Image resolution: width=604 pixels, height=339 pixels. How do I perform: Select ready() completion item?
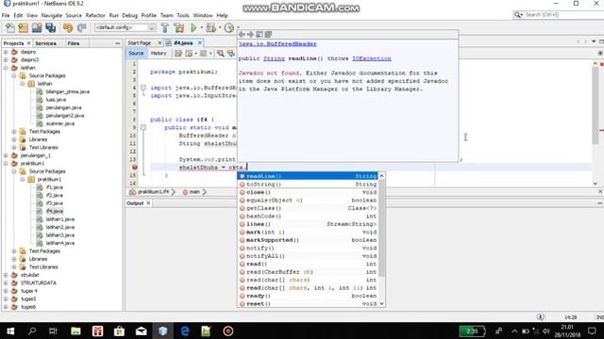point(309,296)
